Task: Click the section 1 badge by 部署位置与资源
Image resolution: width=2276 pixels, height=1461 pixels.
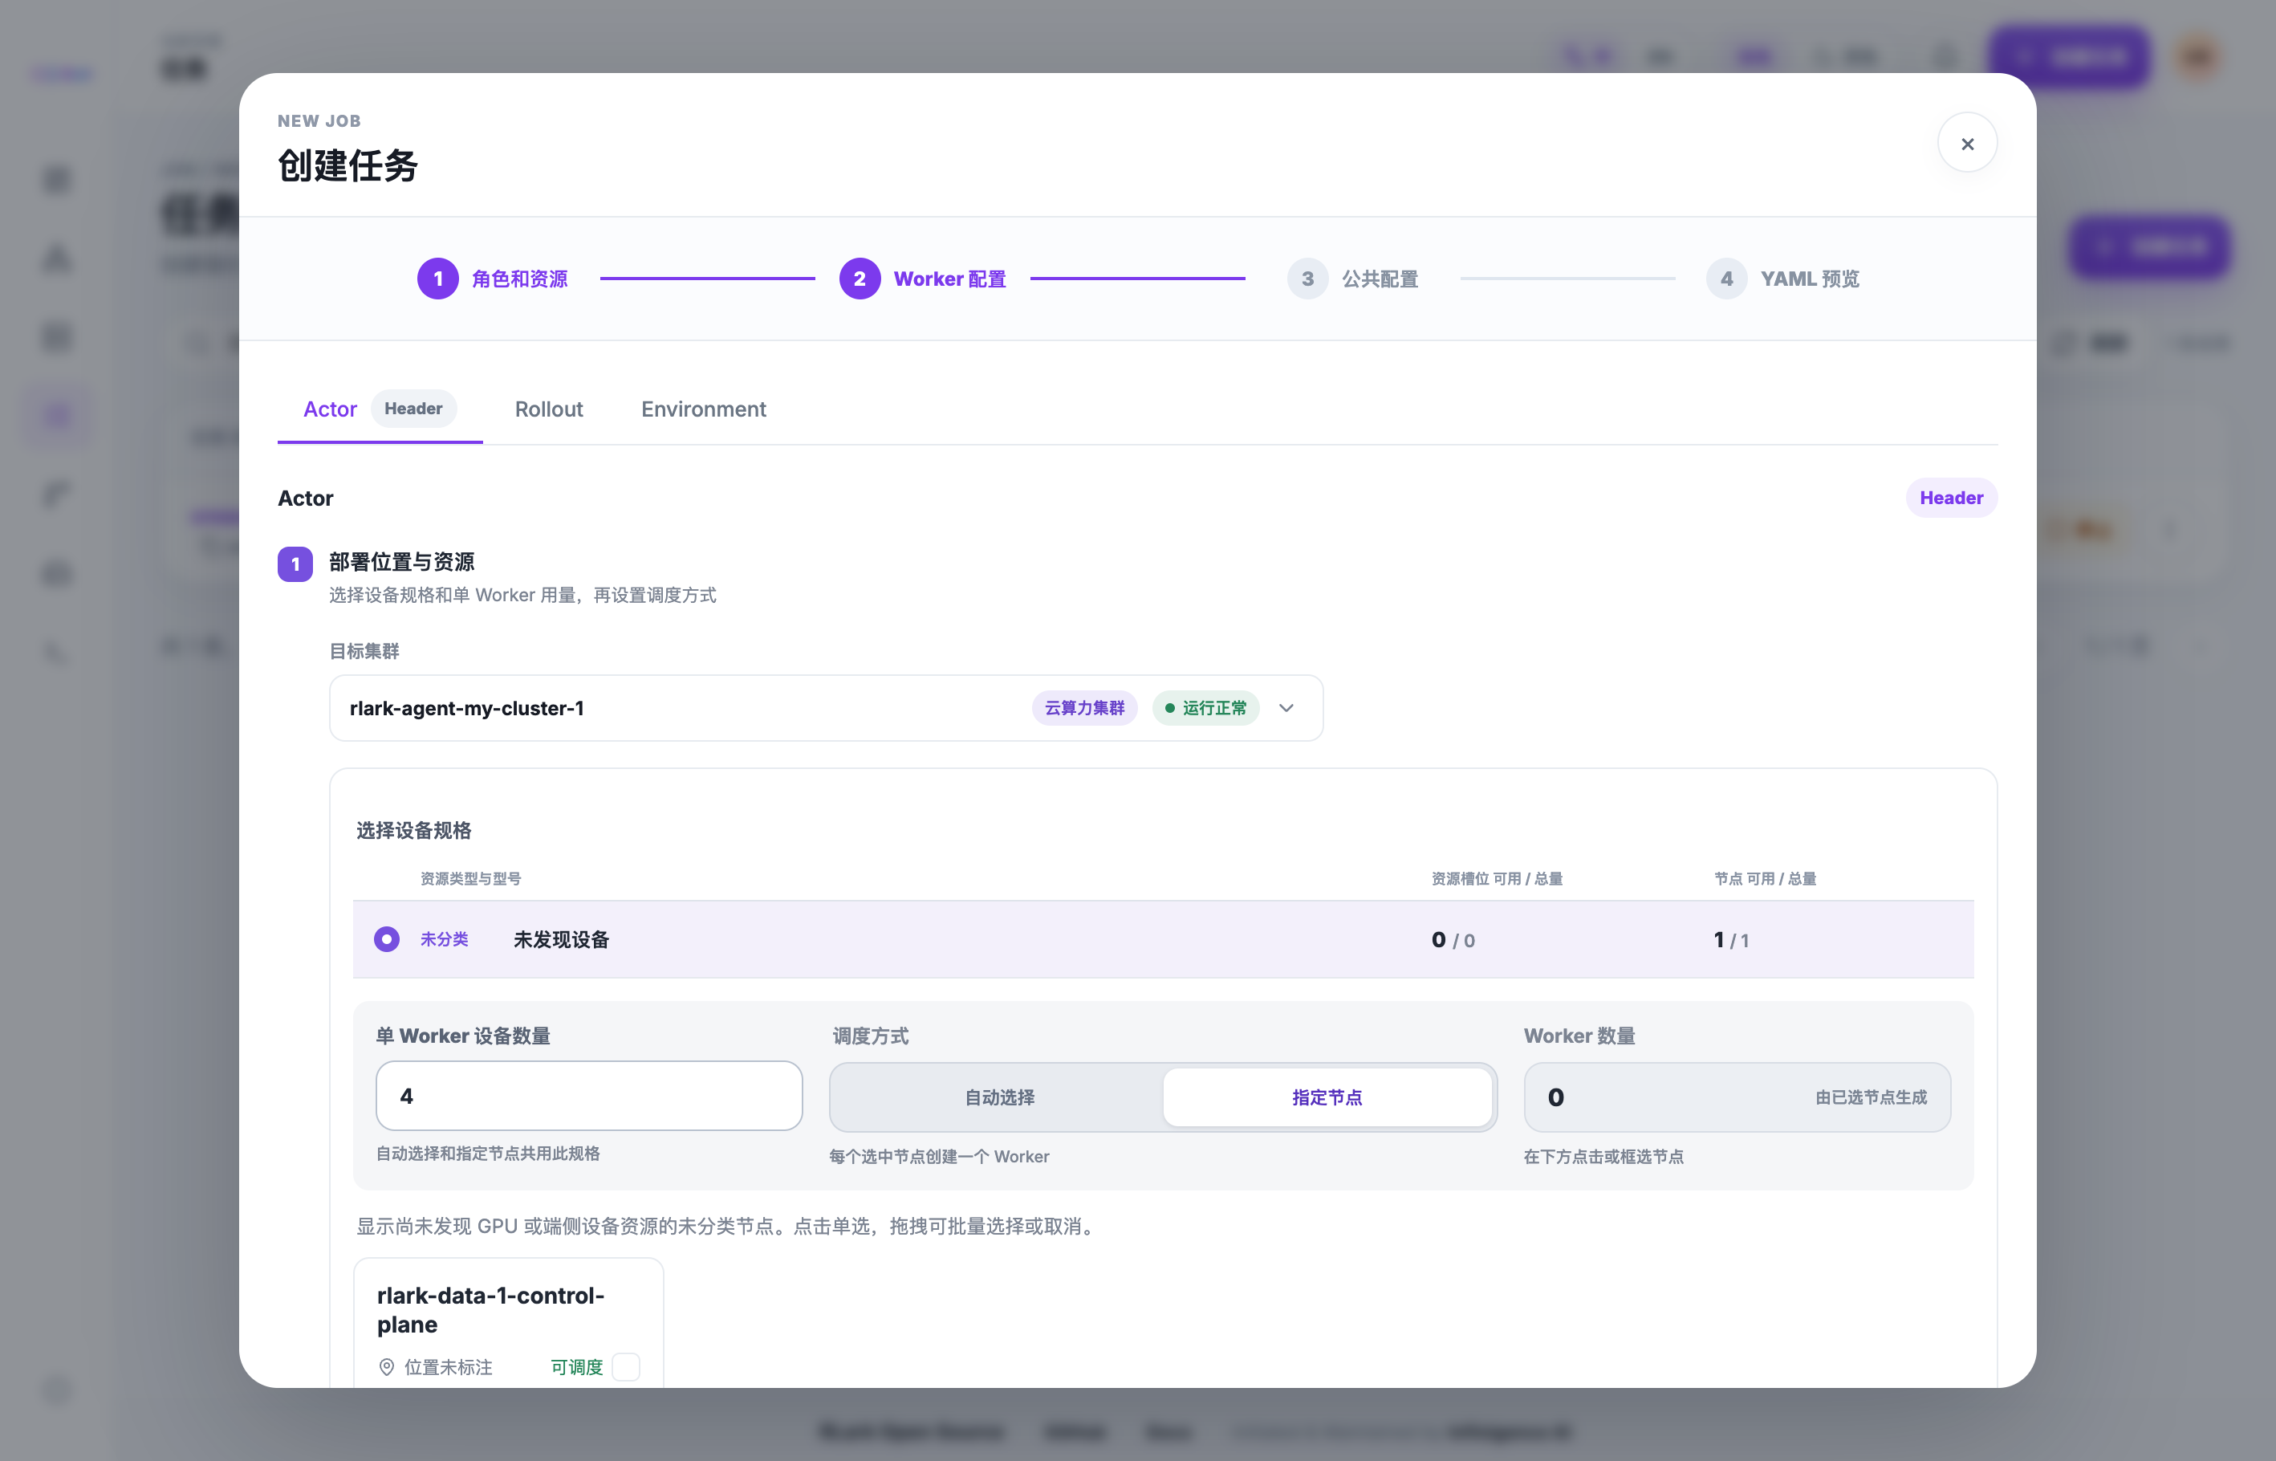Action: pyautogui.click(x=295, y=564)
